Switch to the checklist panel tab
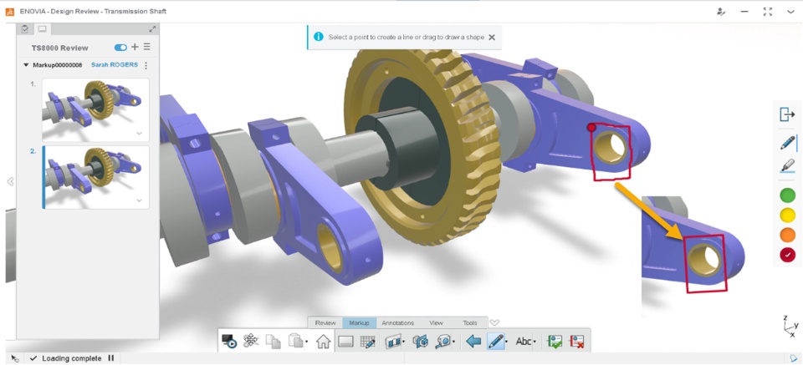 coord(25,29)
